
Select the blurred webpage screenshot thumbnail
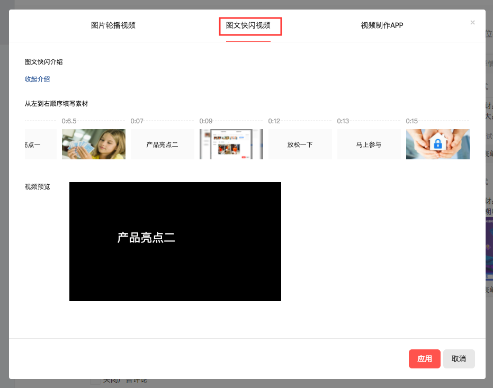pos(231,144)
